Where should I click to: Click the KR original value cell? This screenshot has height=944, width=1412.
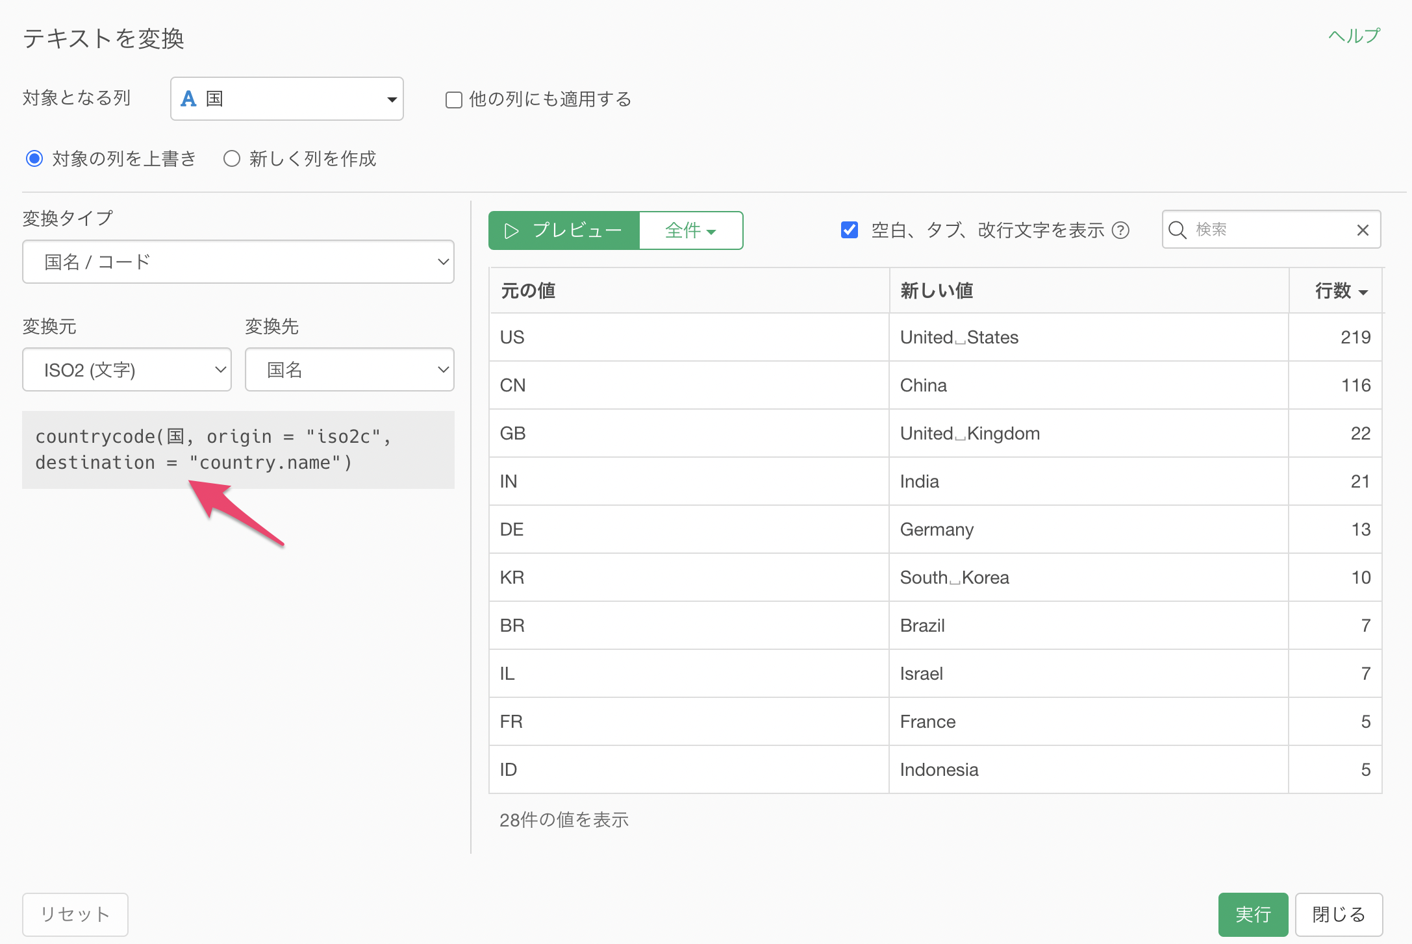click(689, 577)
